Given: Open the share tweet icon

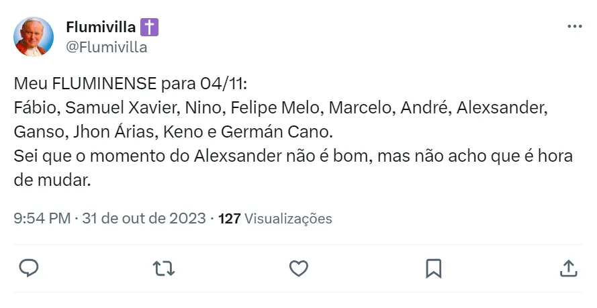Looking at the screenshot, I should (x=568, y=268).
